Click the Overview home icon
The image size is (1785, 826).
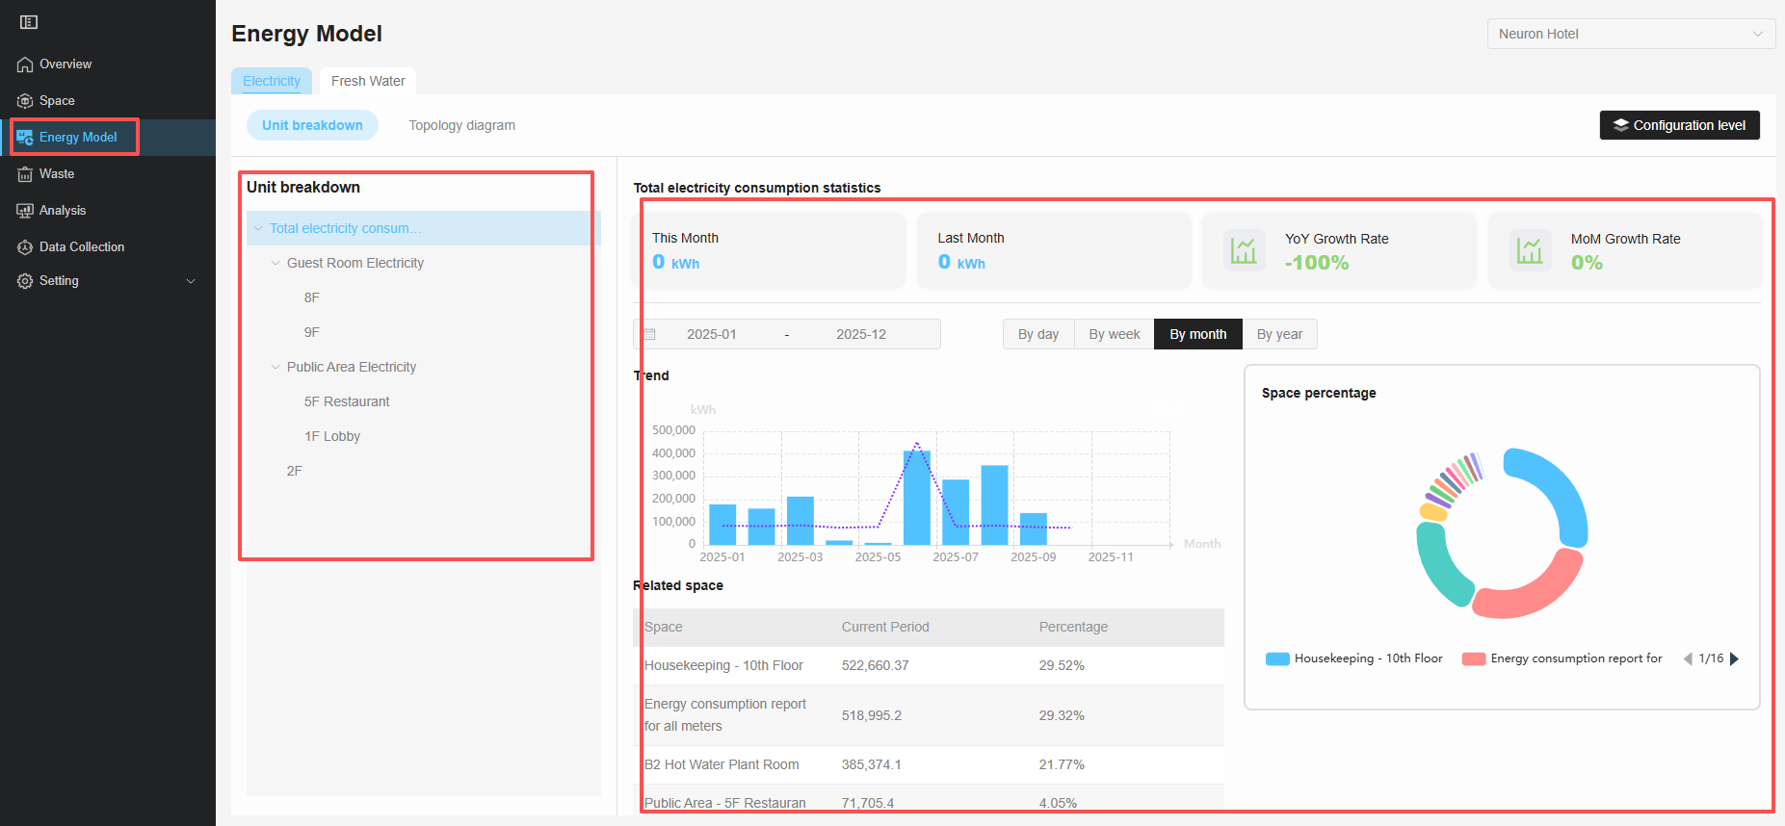pyautogui.click(x=25, y=65)
